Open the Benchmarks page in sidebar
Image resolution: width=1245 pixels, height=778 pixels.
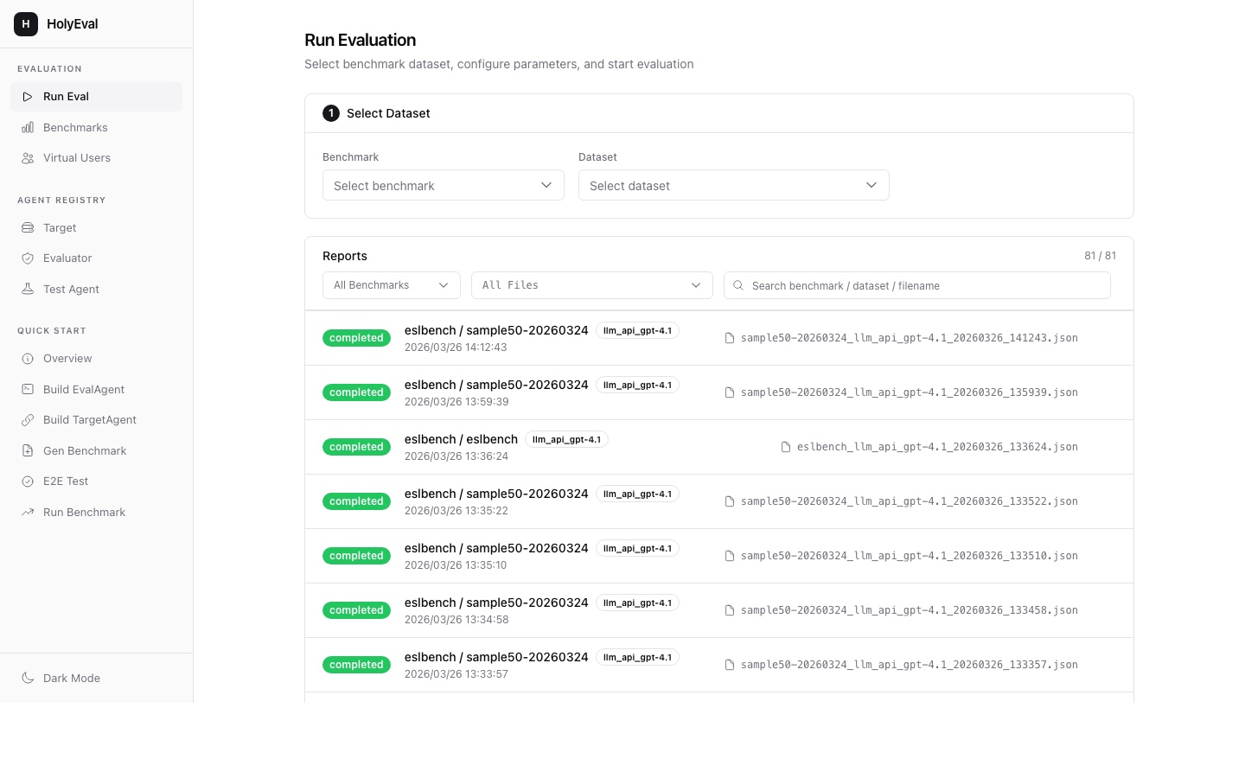(x=97, y=128)
